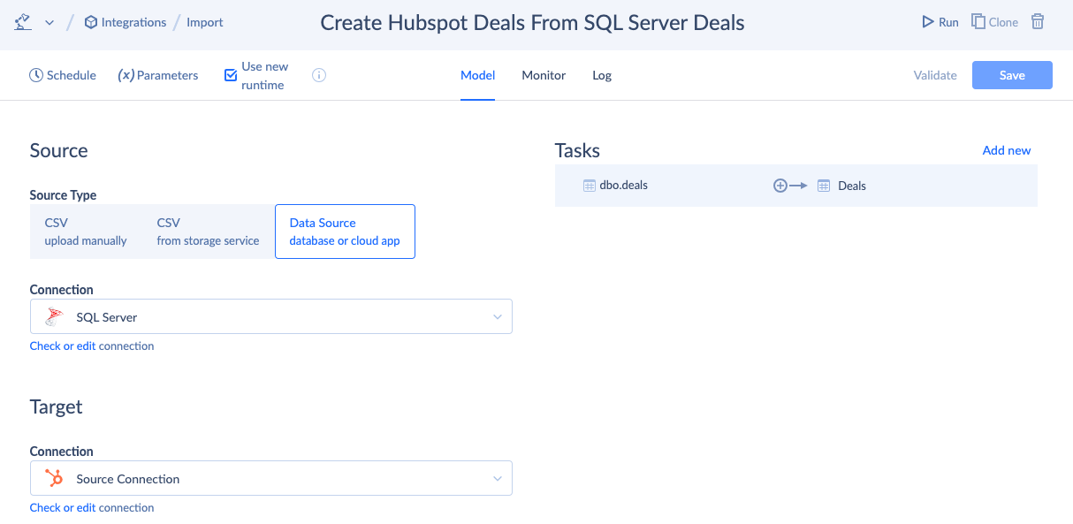1073x524 pixels.
Task: Select the dbo.deals source table name
Action: tap(623, 186)
